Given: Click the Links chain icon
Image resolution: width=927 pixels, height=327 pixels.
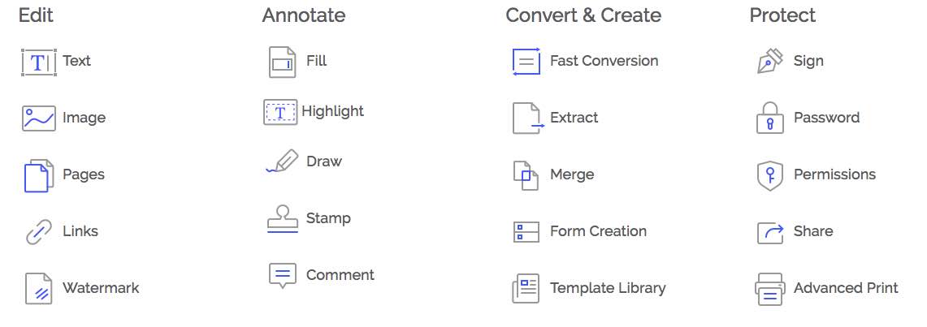Looking at the screenshot, I should 38,232.
